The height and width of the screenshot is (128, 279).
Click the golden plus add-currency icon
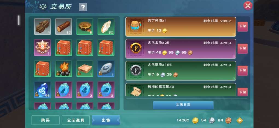click(x=240, y=121)
